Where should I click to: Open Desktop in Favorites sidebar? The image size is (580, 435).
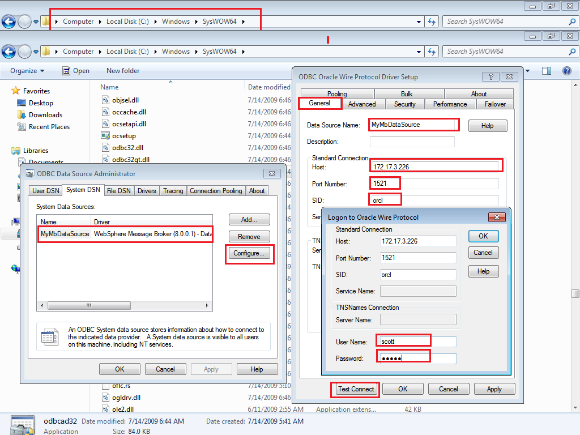pyautogui.click(x=41, y=103)
